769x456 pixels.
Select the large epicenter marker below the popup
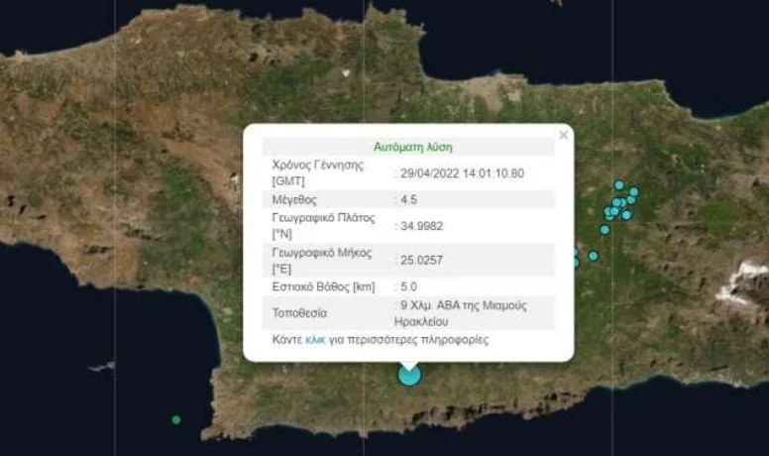[x=409, y=375]
